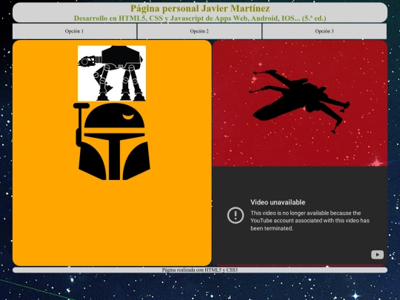
Task: Click the YouTube logo in the video
Action: 377,255
